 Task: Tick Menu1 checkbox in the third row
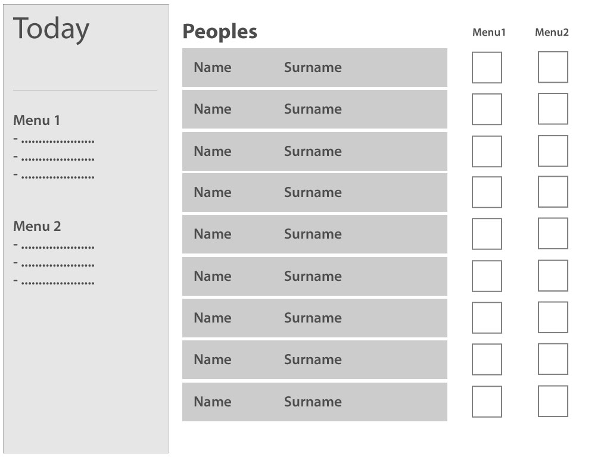point(487,152)
